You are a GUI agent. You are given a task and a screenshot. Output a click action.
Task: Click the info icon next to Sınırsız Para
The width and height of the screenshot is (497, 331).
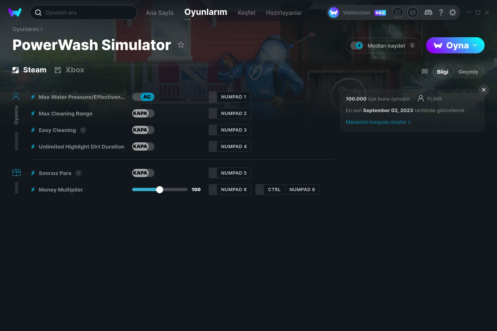click(x=78, y=173)
